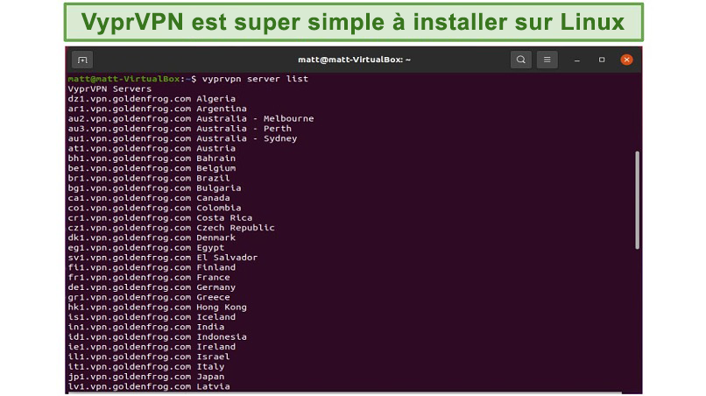Select the Indonesia server row

coord(157,337)
